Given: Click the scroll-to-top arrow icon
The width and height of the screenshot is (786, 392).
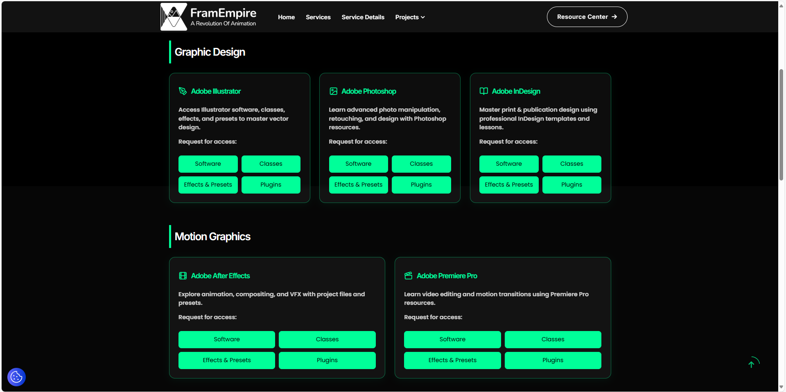Looking at the screenshot, I should point(751,364).
